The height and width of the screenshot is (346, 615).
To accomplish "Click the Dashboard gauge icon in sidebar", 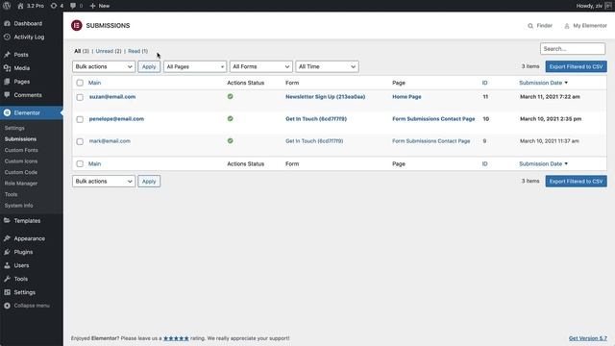I will pos(7,23).
